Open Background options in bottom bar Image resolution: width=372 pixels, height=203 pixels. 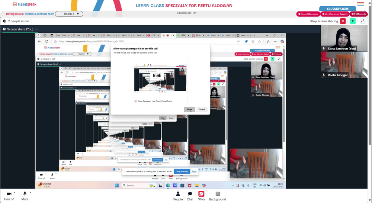coord(218,196)
